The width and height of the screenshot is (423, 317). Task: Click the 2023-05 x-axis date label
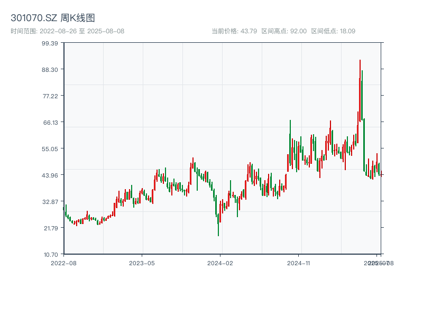click(142, 263)
